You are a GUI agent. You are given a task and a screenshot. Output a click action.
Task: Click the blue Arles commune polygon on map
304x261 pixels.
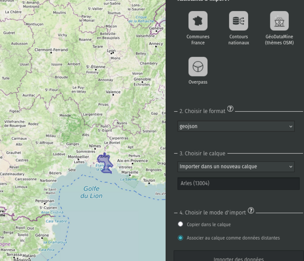click(105, 163)
